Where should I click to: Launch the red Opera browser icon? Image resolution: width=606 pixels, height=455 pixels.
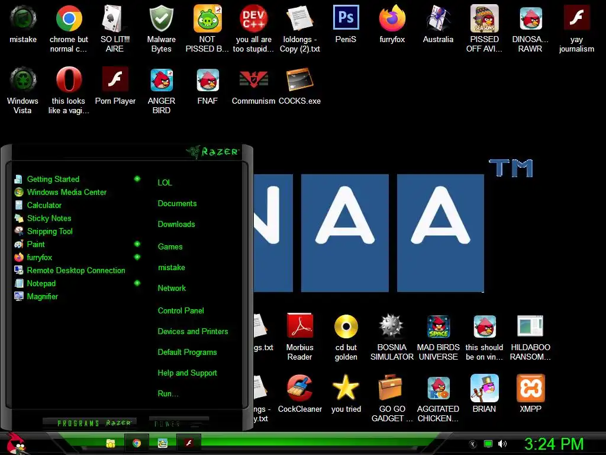pos(69,80)
